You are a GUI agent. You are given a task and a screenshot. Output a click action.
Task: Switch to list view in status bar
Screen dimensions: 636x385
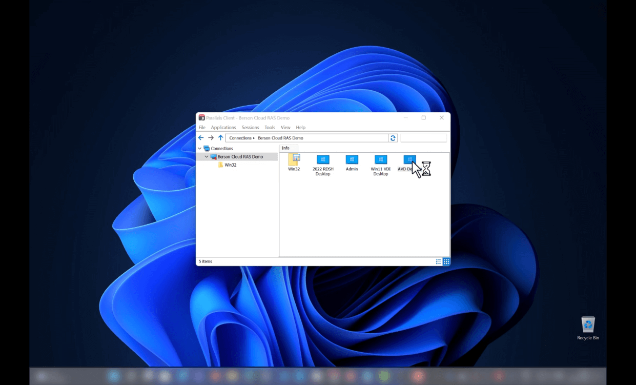coord(439,261)
